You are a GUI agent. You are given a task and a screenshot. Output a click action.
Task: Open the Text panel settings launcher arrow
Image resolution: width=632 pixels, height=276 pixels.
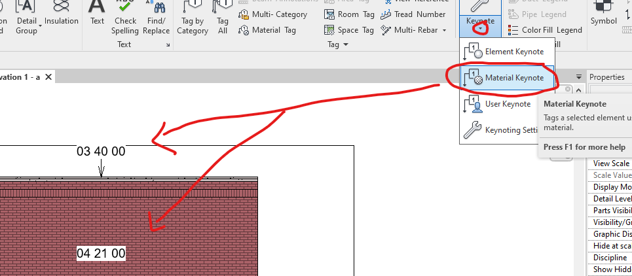pyautogui.click(x=168, y=45)
